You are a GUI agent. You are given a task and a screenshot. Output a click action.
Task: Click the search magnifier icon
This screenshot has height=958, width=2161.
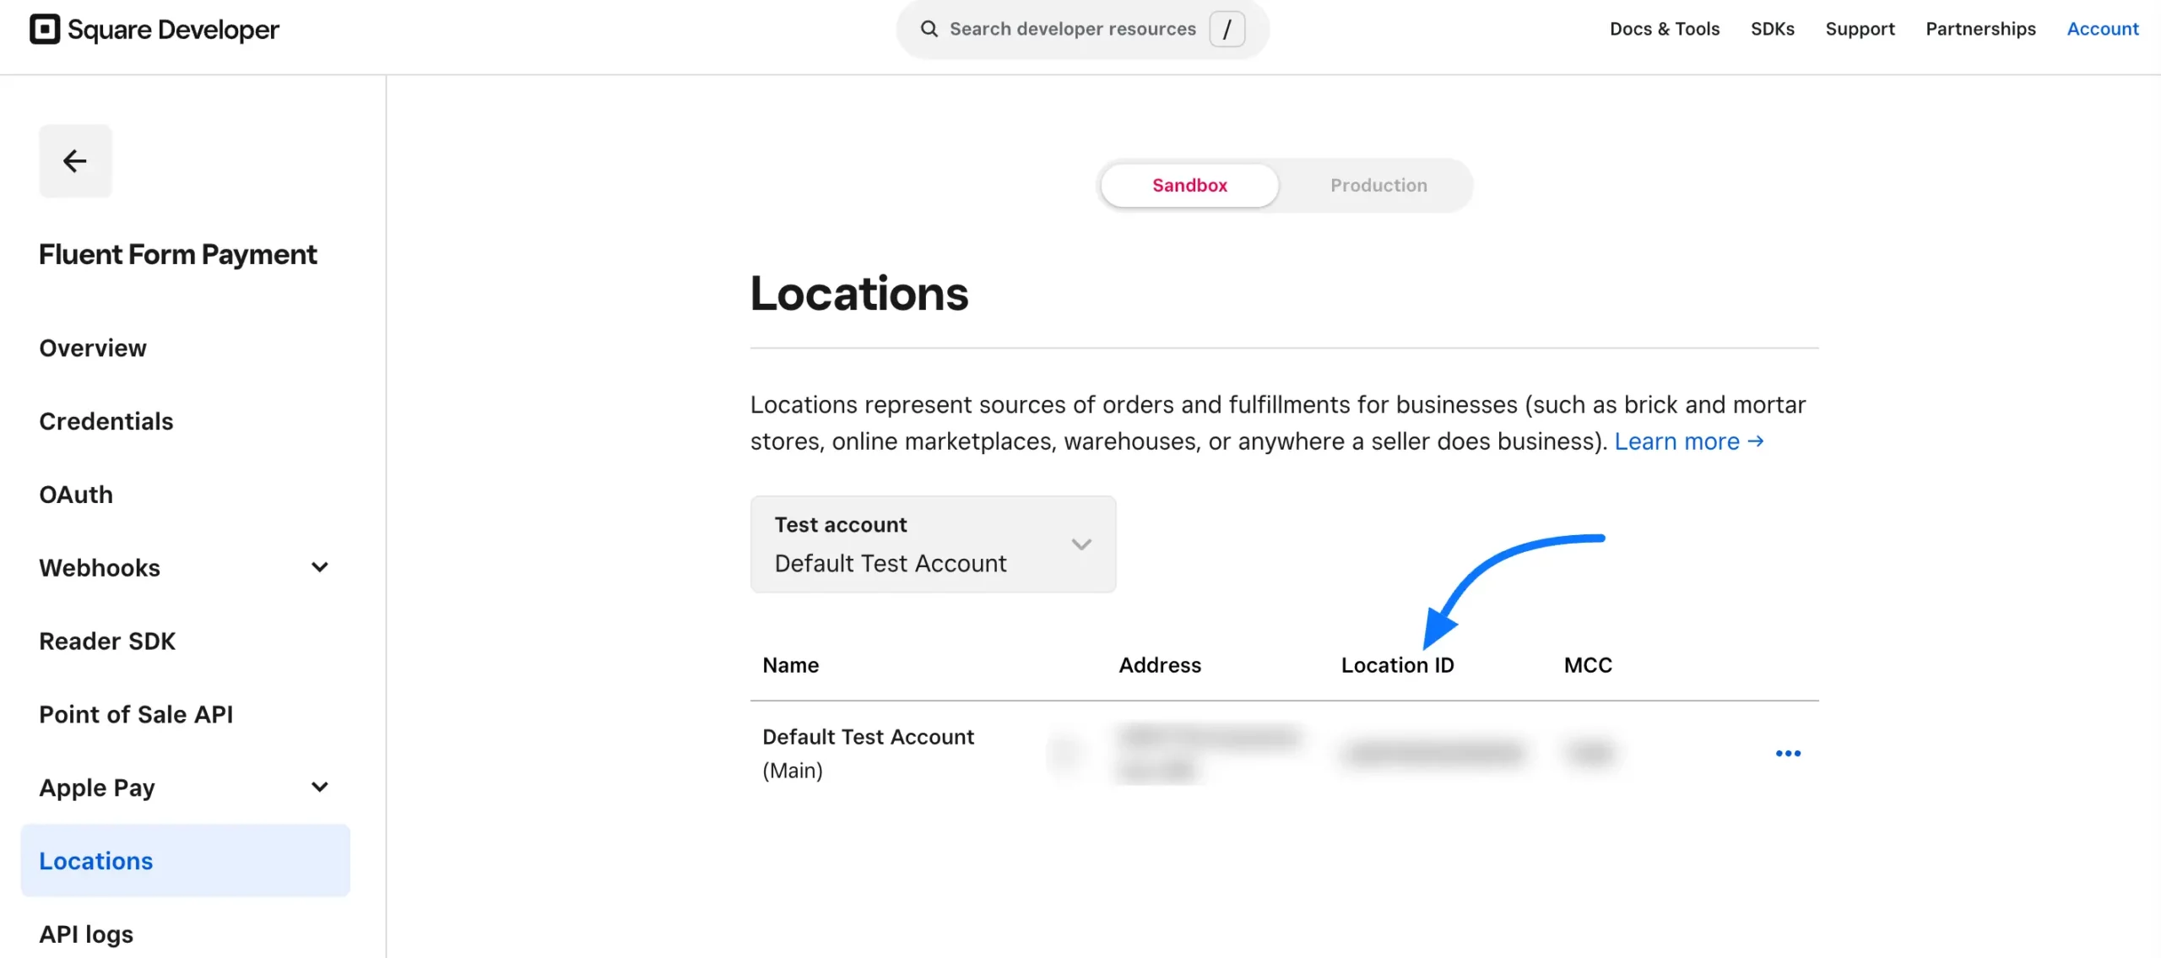929,30
